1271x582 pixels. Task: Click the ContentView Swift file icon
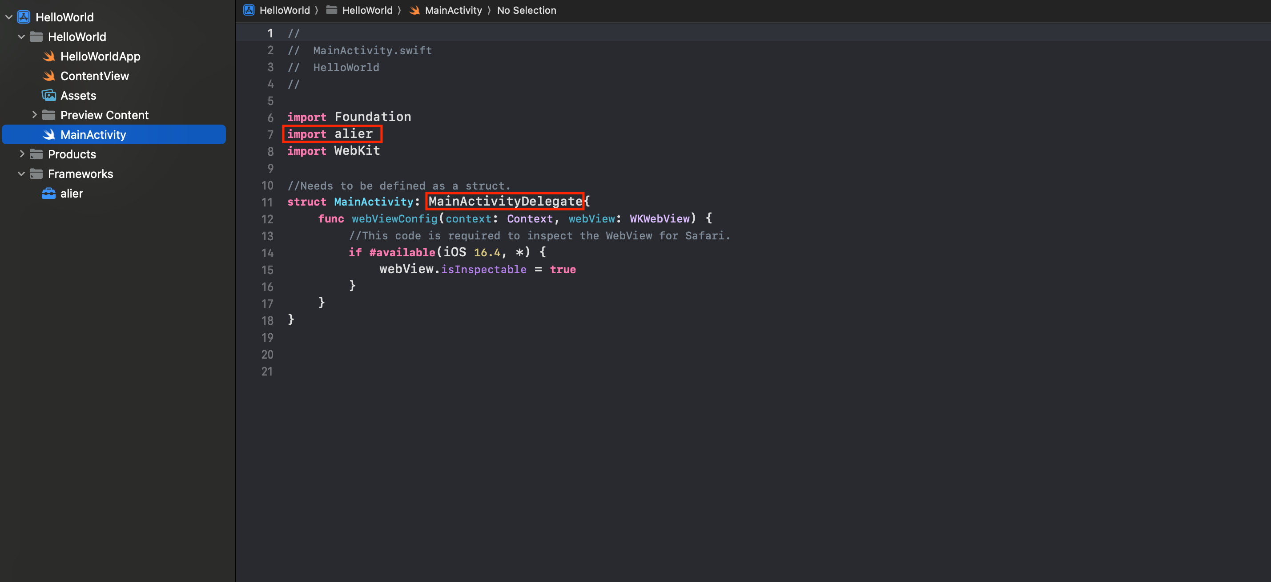click(49, 76)
